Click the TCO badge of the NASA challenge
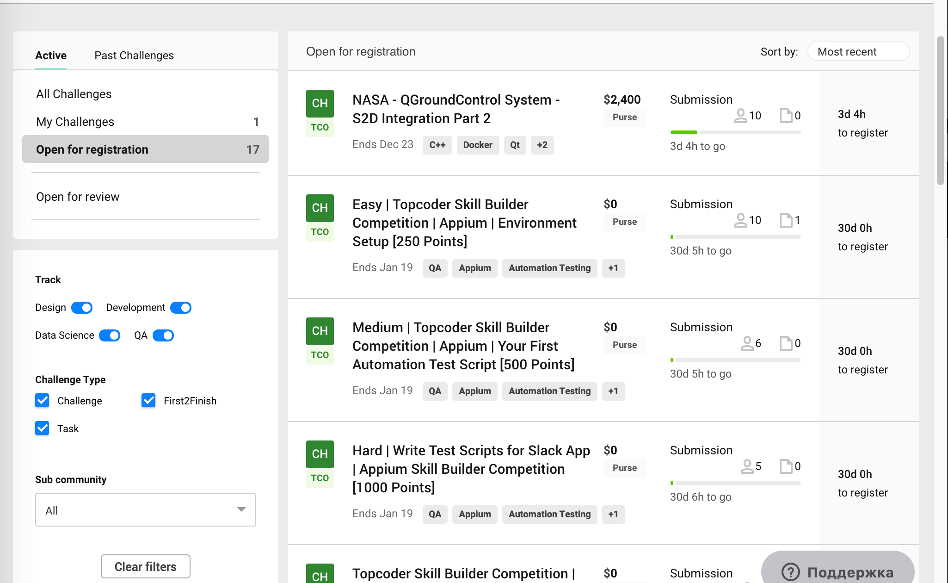The height and width of the screenshot is (583, 948). point(320,127)
